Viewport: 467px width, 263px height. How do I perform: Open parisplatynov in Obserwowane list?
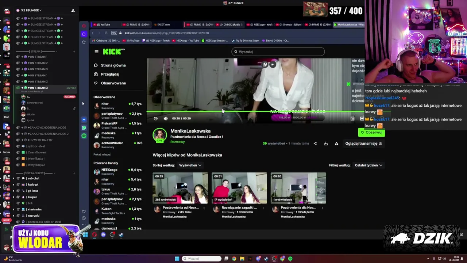coord(118,116)
